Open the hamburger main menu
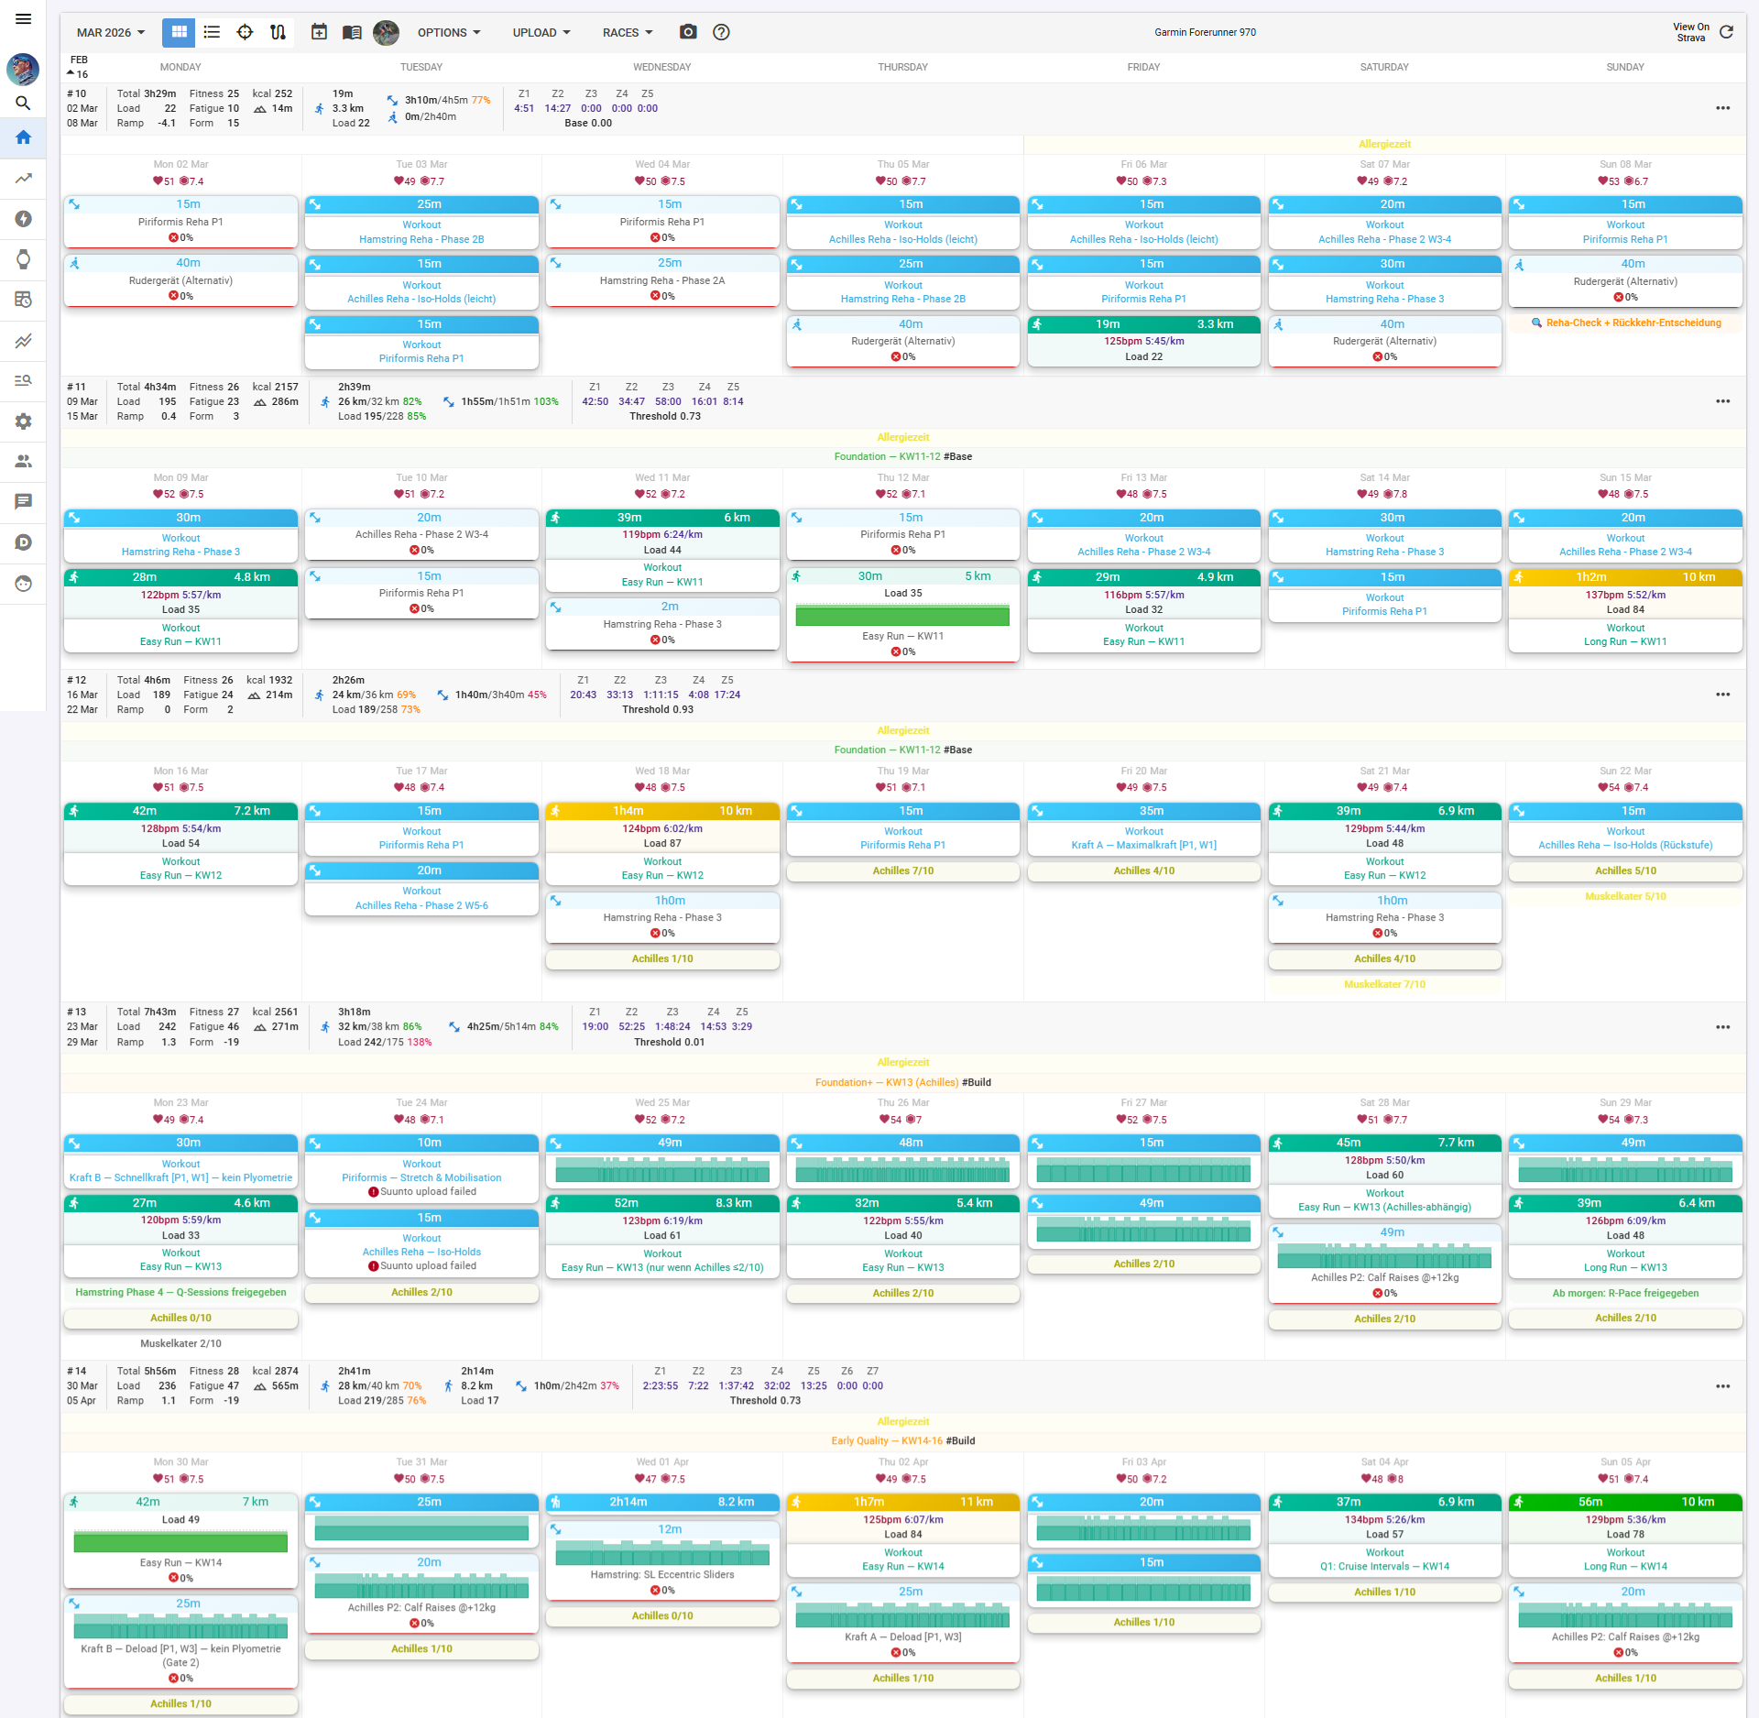This screenshot has height=1718, width=1759. [x=23, y=18]
